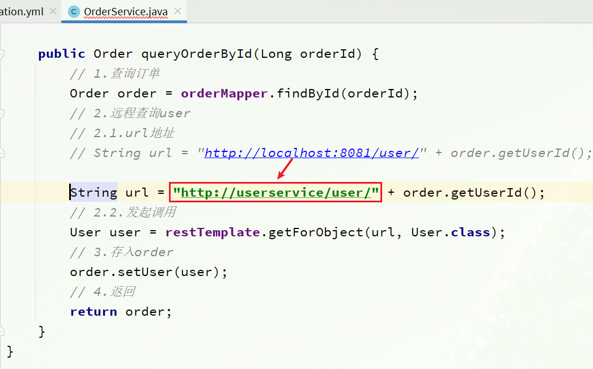Close the application.yml tab
Viewport: 593px width, 369px height.
[x=53, y=11]
